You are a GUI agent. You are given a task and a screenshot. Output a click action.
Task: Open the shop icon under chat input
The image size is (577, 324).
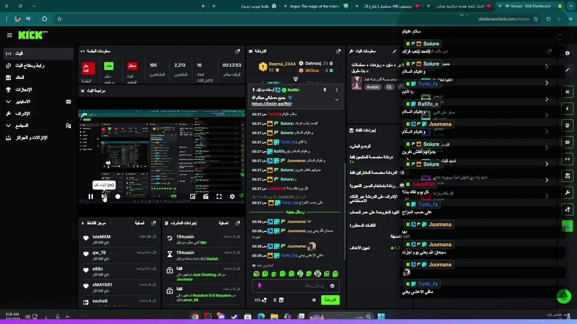[281, 300]
